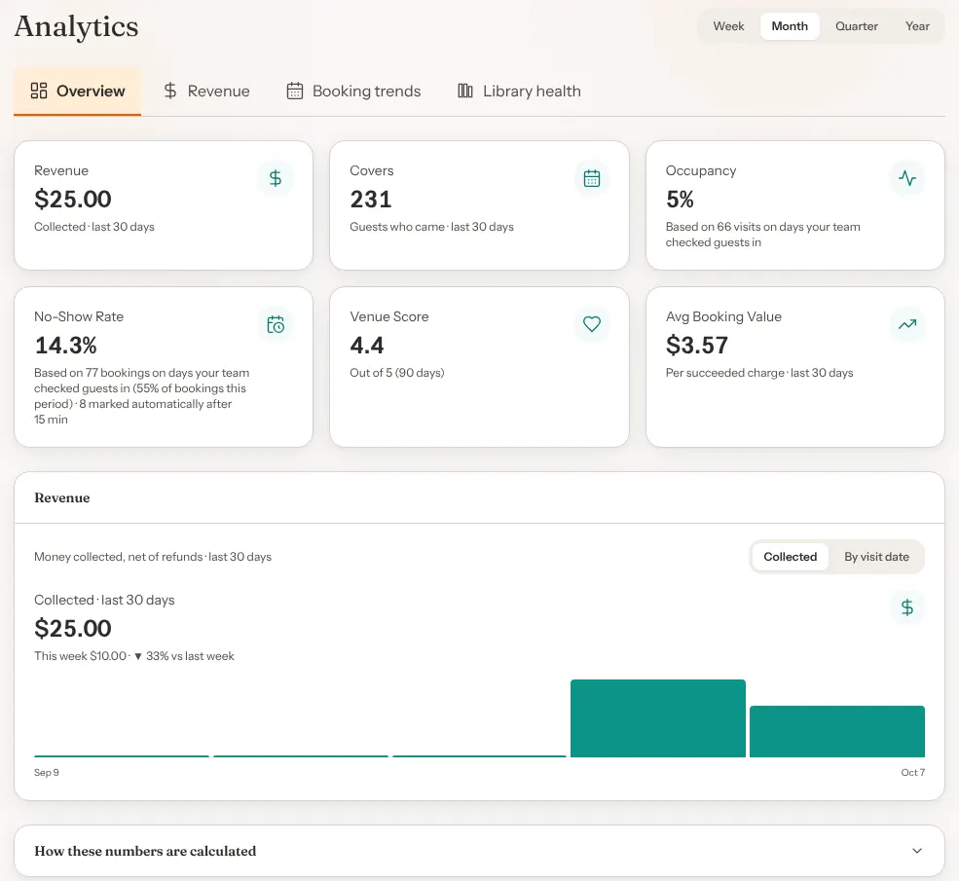The width and height of the screenshot is (959, 881).
Task: Click the 14.3% No-Show Rate value
Action: point(65,346)
